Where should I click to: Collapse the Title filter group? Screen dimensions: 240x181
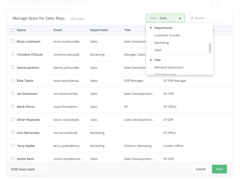click(x=151, y=60)
